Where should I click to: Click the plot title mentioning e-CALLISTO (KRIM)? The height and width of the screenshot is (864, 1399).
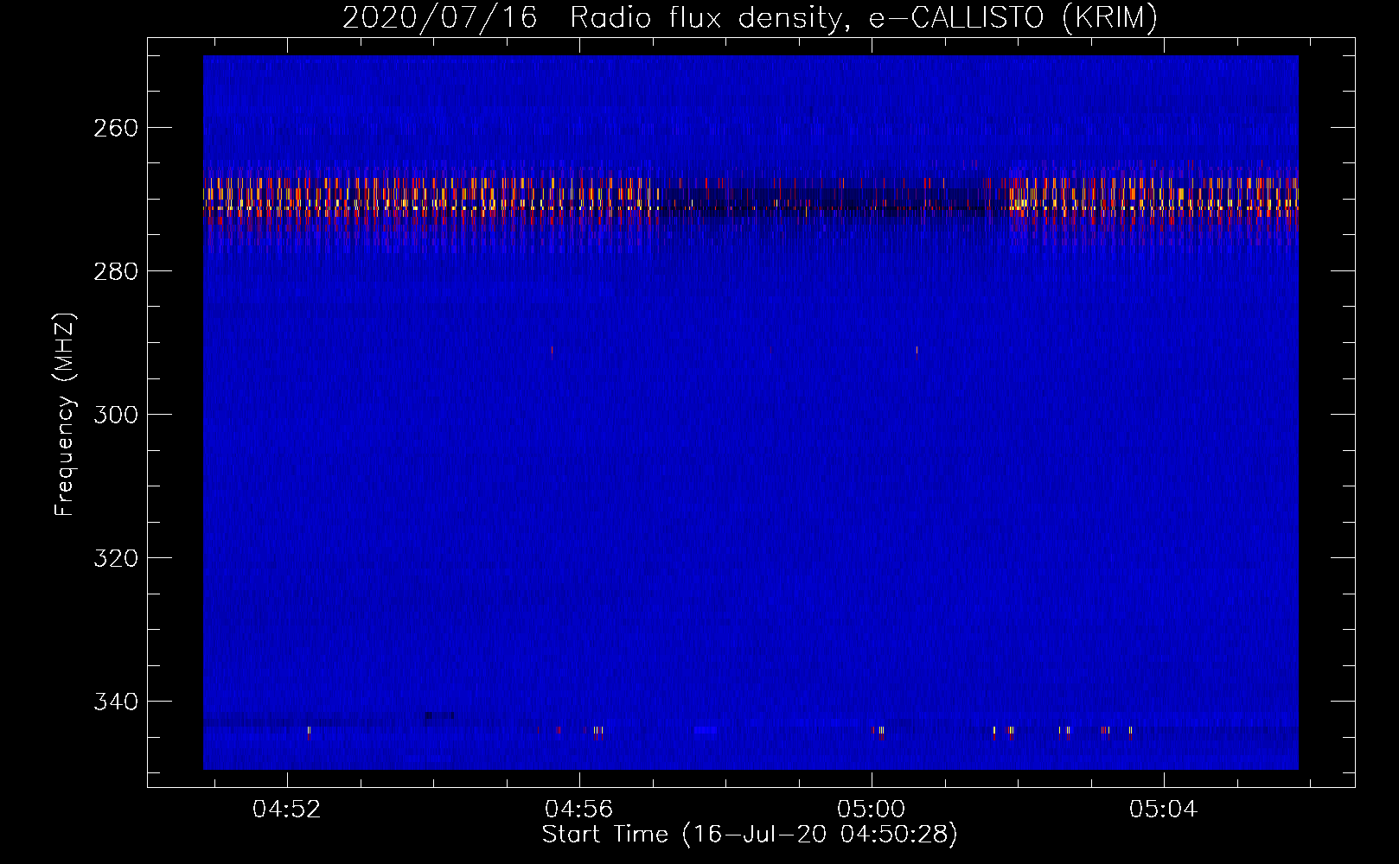(750, 17)
